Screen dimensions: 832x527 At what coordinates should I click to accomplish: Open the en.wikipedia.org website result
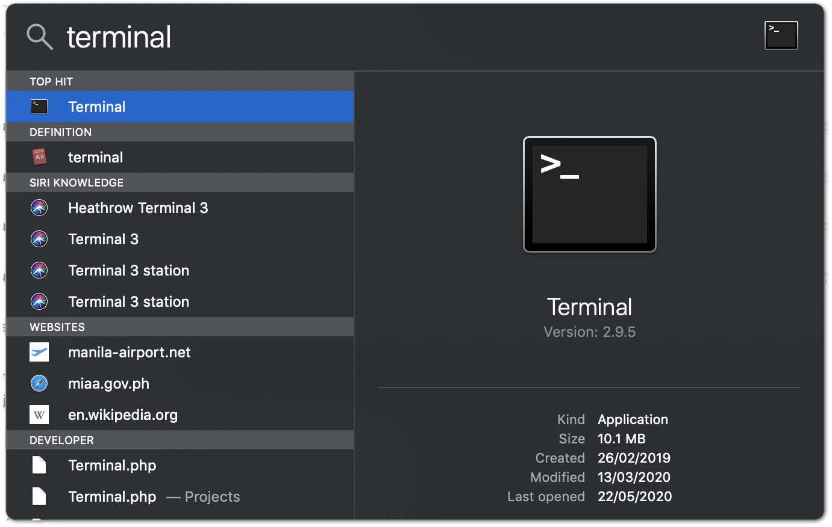tap(123, 415)
